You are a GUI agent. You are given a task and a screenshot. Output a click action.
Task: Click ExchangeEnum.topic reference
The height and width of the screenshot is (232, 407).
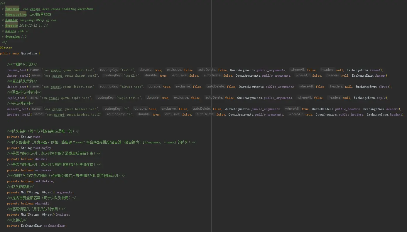370,98
